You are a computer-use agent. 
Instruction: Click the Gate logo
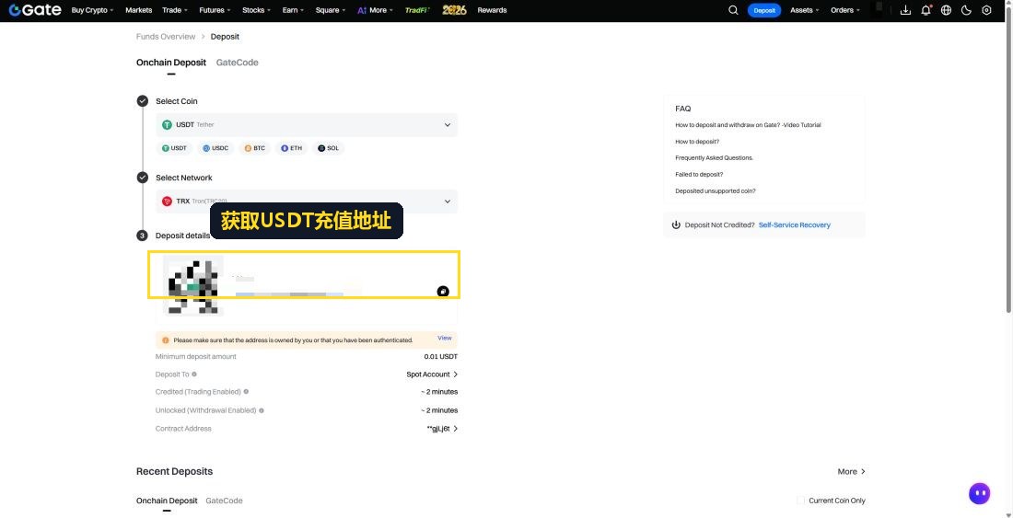(35, 10)
